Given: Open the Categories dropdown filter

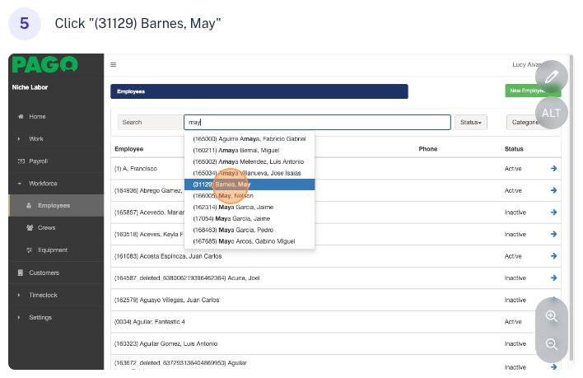Looking at the screenshot, I should click(x=524, y=122).
